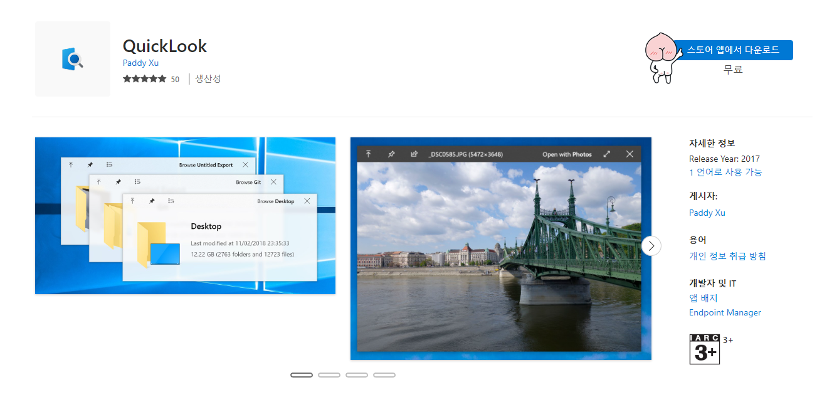Image resolution: width=822 pixels, height=397 pixels.
Task: Click the pin icon in Browse Desktop window
Action: point(151,201)
